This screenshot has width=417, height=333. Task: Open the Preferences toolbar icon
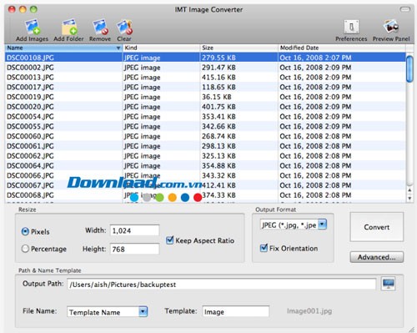[x=351, y=30]
